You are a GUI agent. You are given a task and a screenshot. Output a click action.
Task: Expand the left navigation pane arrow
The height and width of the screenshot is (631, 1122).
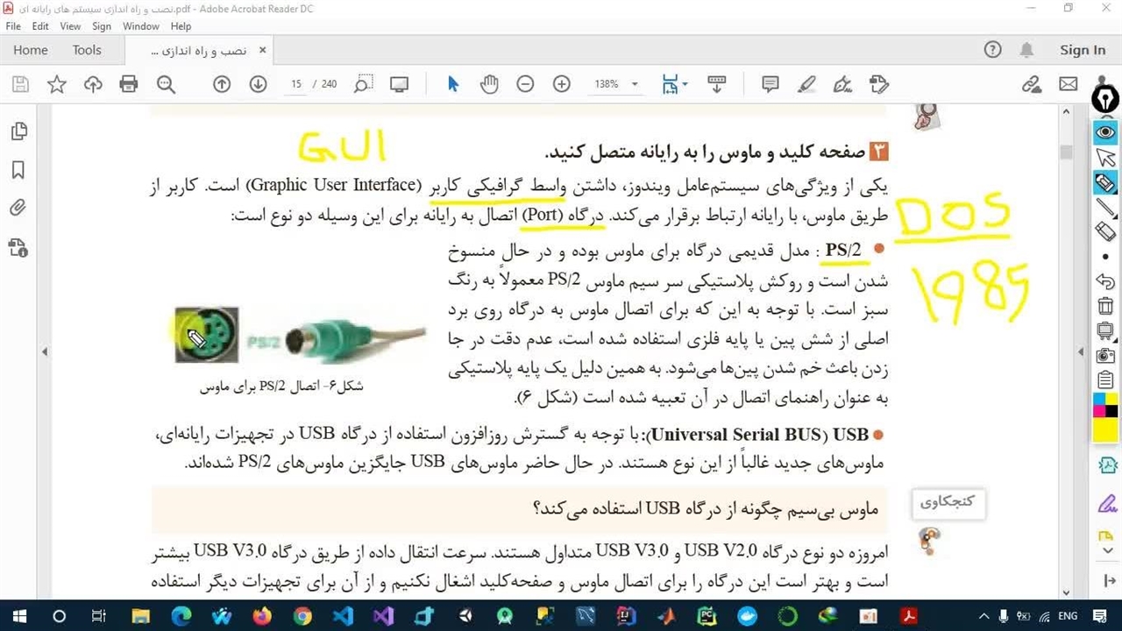pyautogui.click(x=45, y=351)
